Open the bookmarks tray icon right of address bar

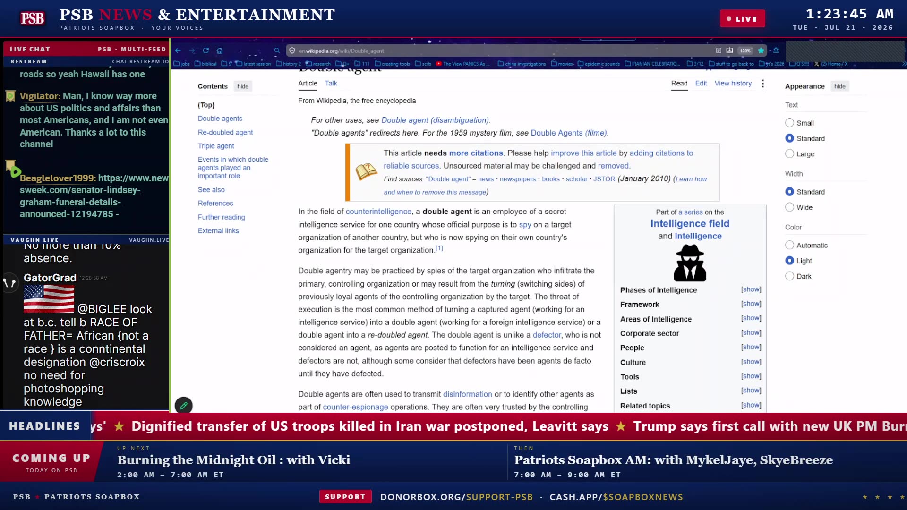click(776, 51)
